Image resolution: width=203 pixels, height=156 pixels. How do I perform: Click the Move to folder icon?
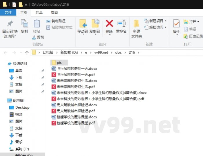[83, 23]
